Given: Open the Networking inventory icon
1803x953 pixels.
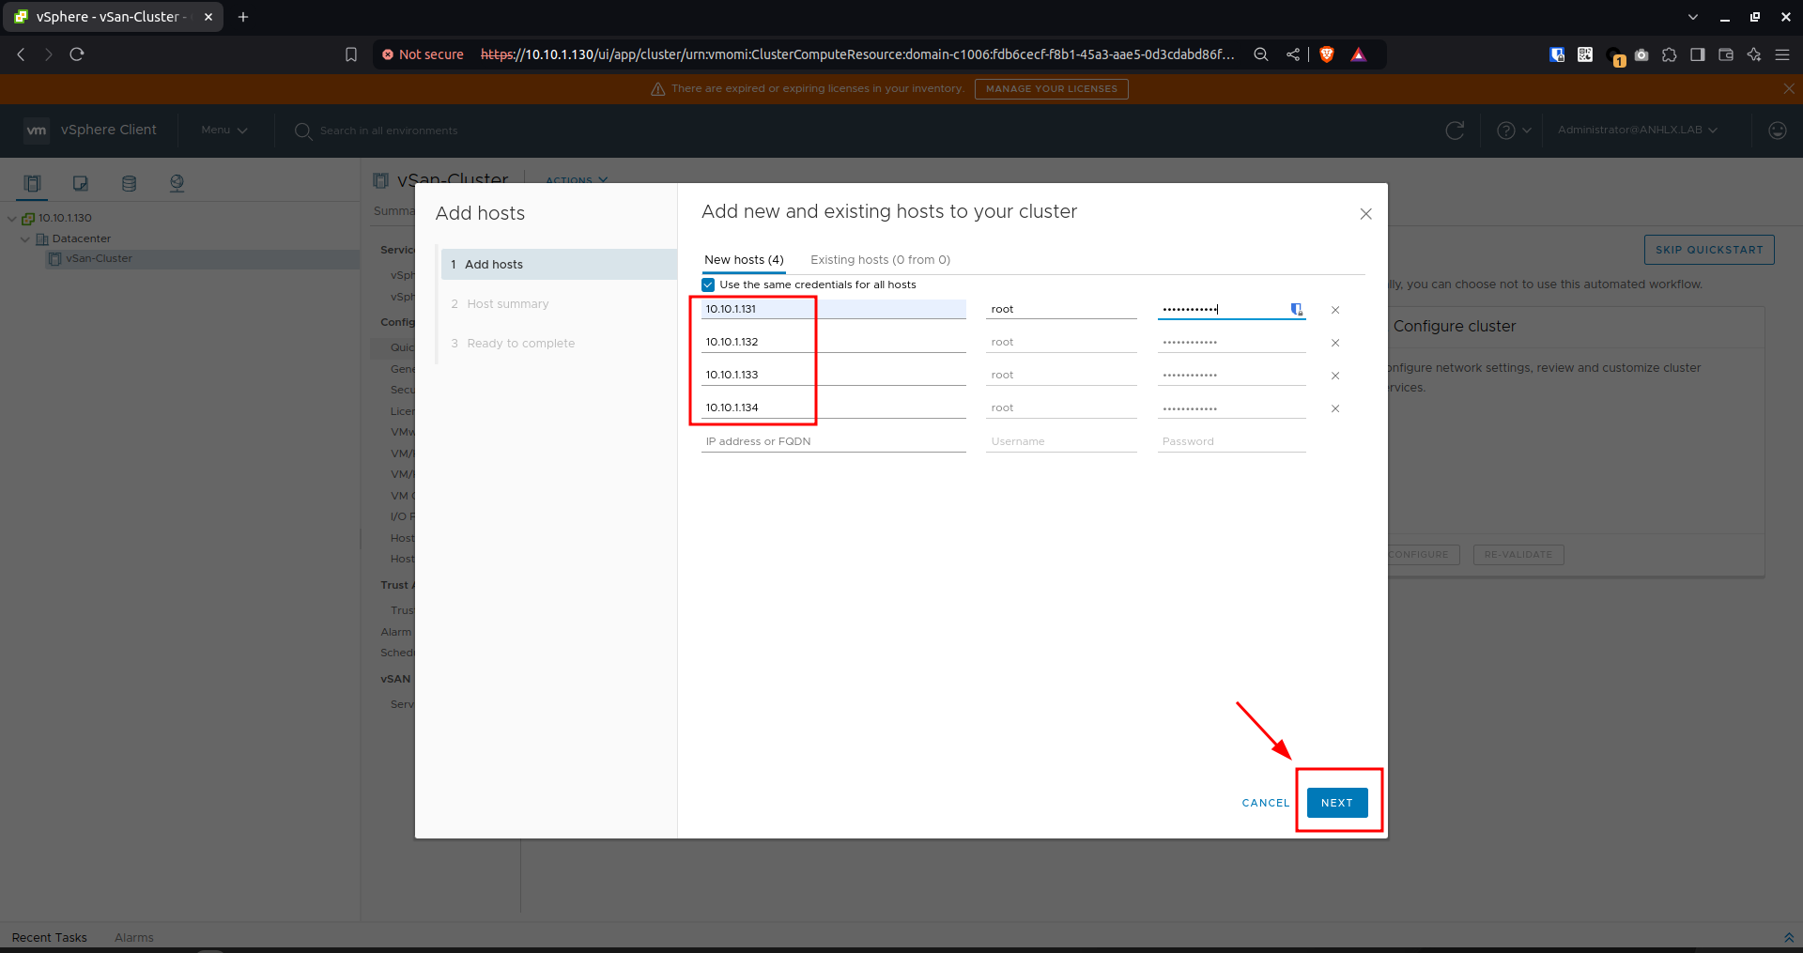Looking at the screenshot, I should pos(177,183).
